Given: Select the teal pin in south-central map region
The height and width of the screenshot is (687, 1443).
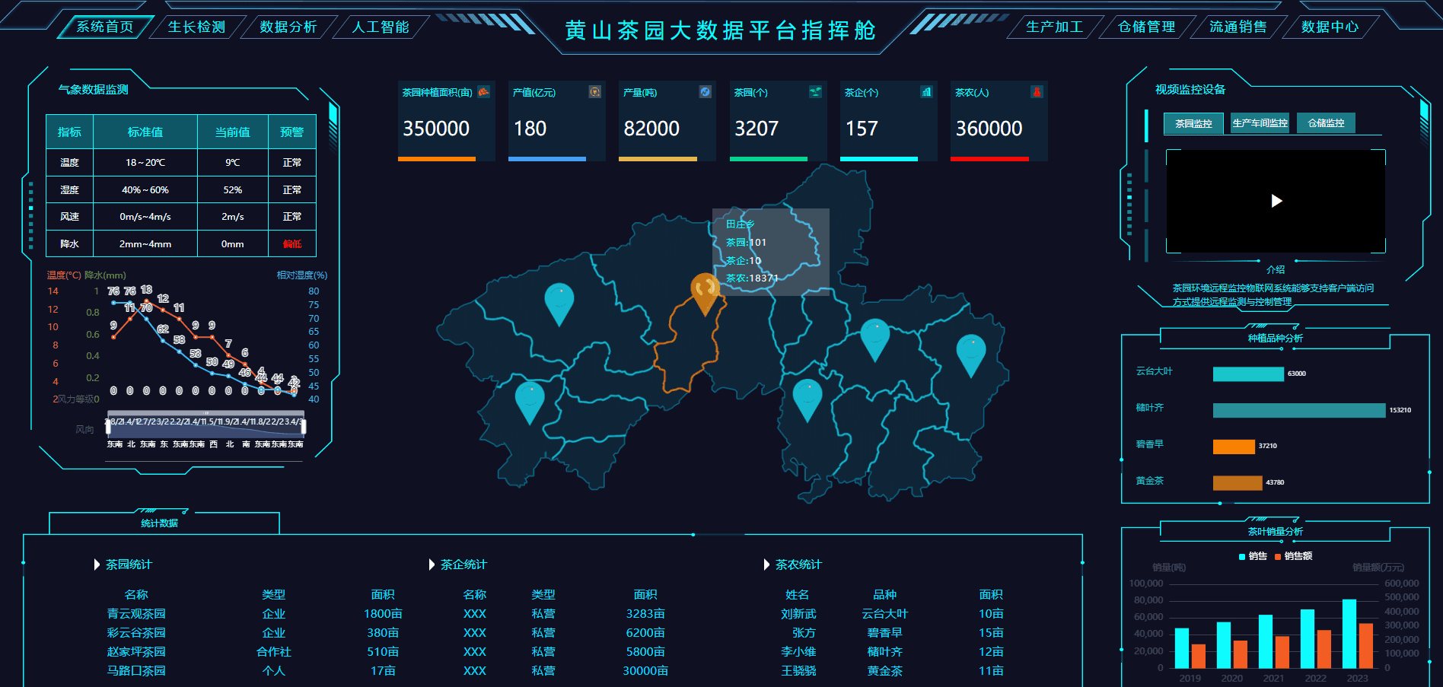Looking at the screenshot, I should tap(808, 400).
